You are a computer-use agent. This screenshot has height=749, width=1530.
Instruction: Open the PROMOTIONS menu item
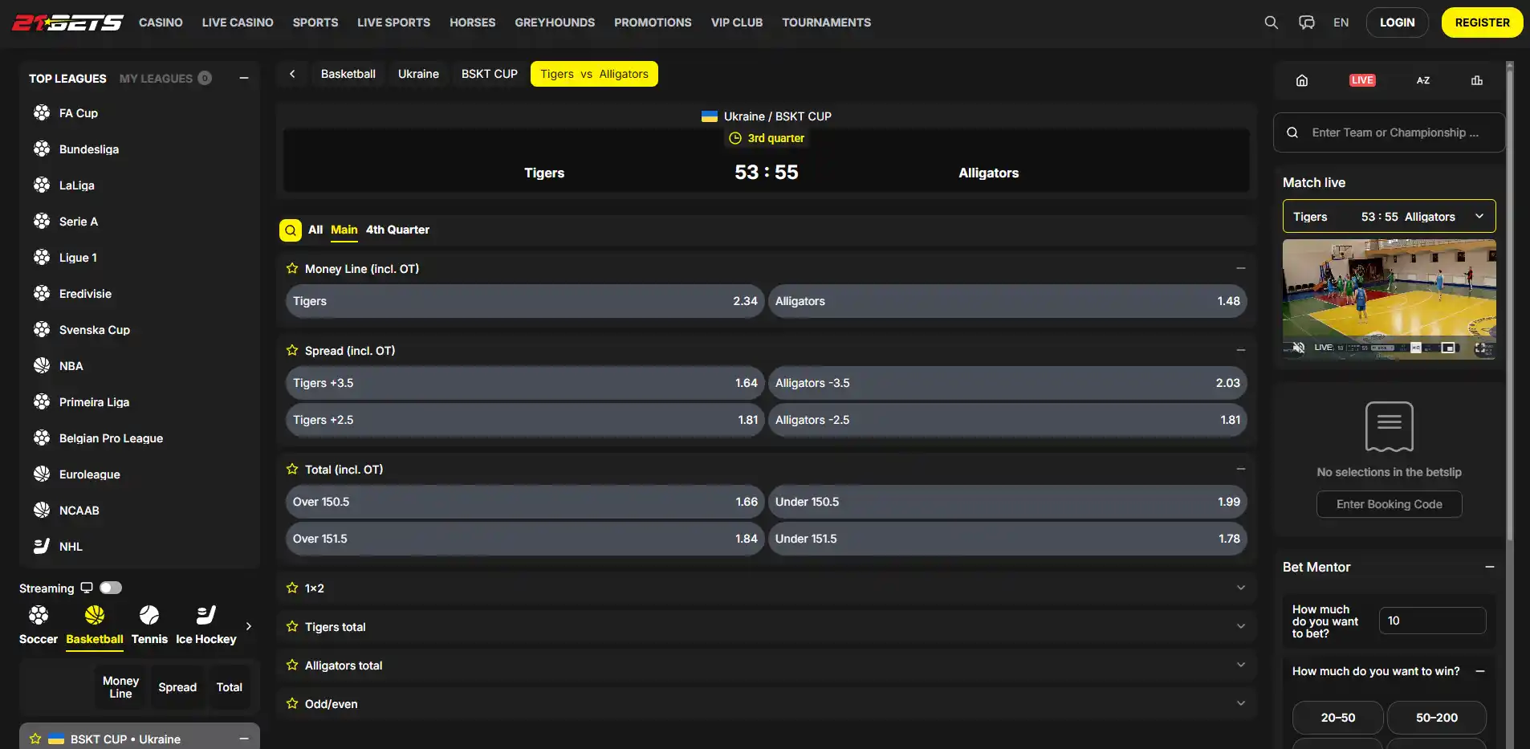pos(653,22)
